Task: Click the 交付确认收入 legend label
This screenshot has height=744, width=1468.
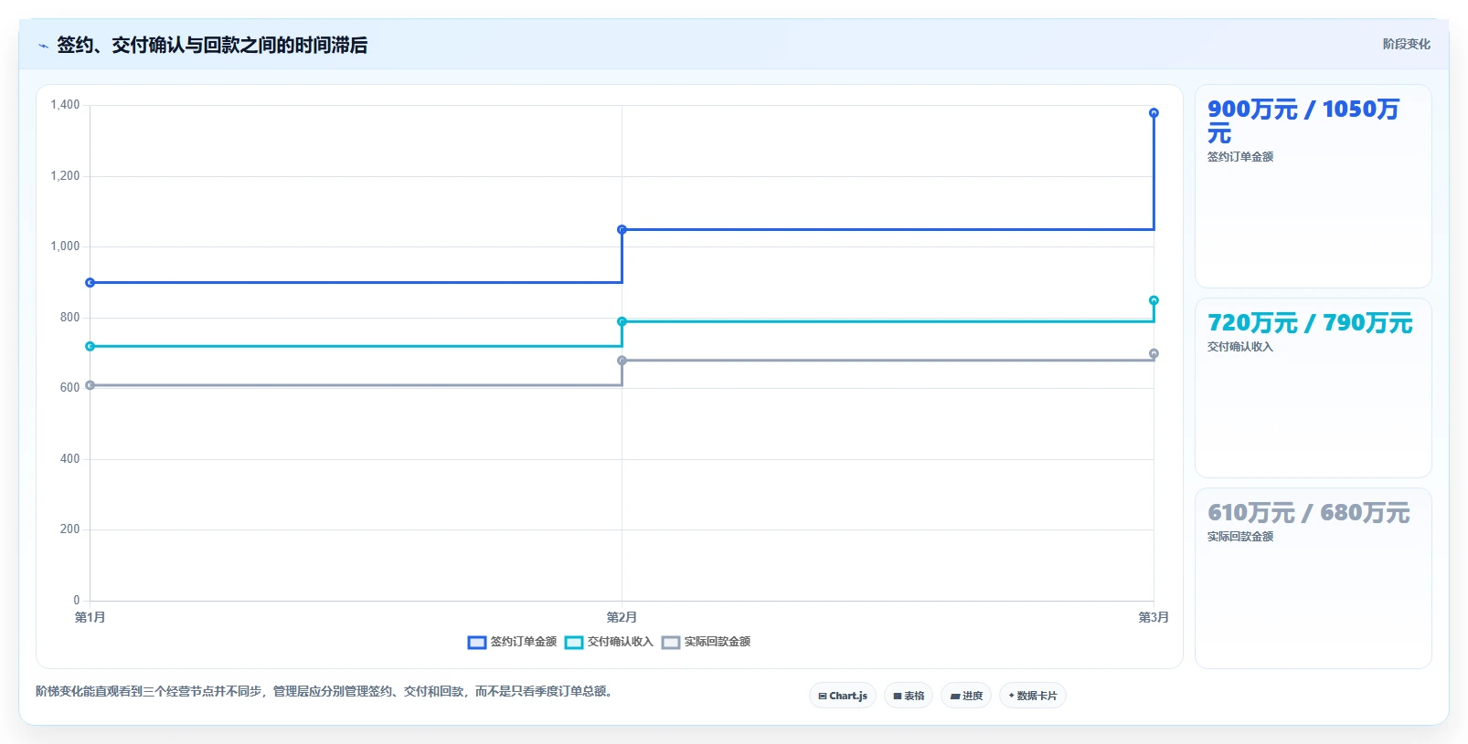Action: click(621, 642)
